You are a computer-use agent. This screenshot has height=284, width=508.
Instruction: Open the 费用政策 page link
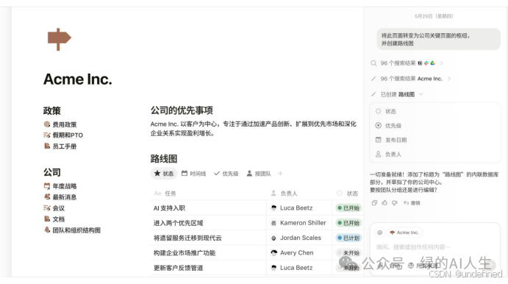point(60,124)
